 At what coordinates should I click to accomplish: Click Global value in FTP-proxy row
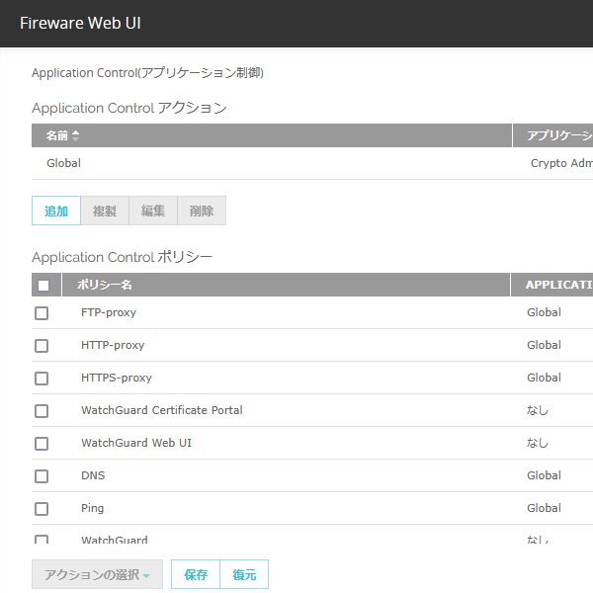pos(544,312)
